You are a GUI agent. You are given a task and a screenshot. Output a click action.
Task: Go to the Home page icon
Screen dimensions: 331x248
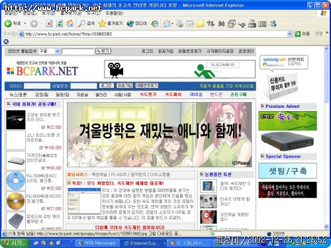(x=70, y=24)
